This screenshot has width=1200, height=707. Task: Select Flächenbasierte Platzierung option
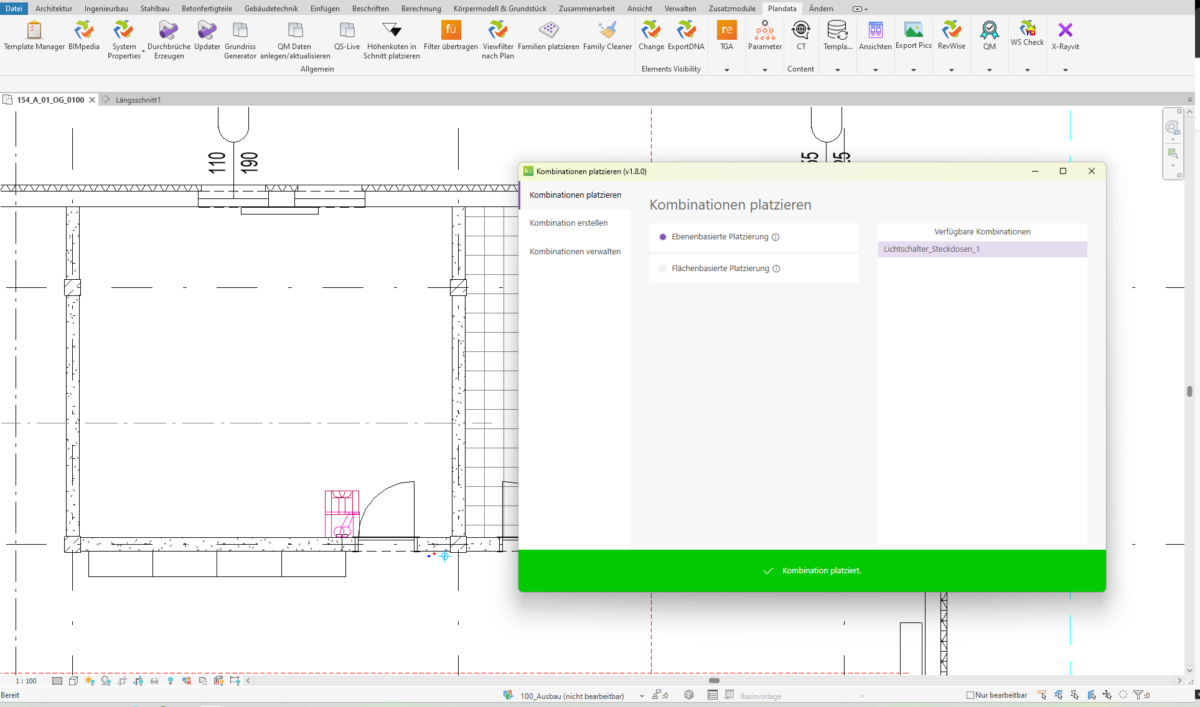[x=663, y=269]
